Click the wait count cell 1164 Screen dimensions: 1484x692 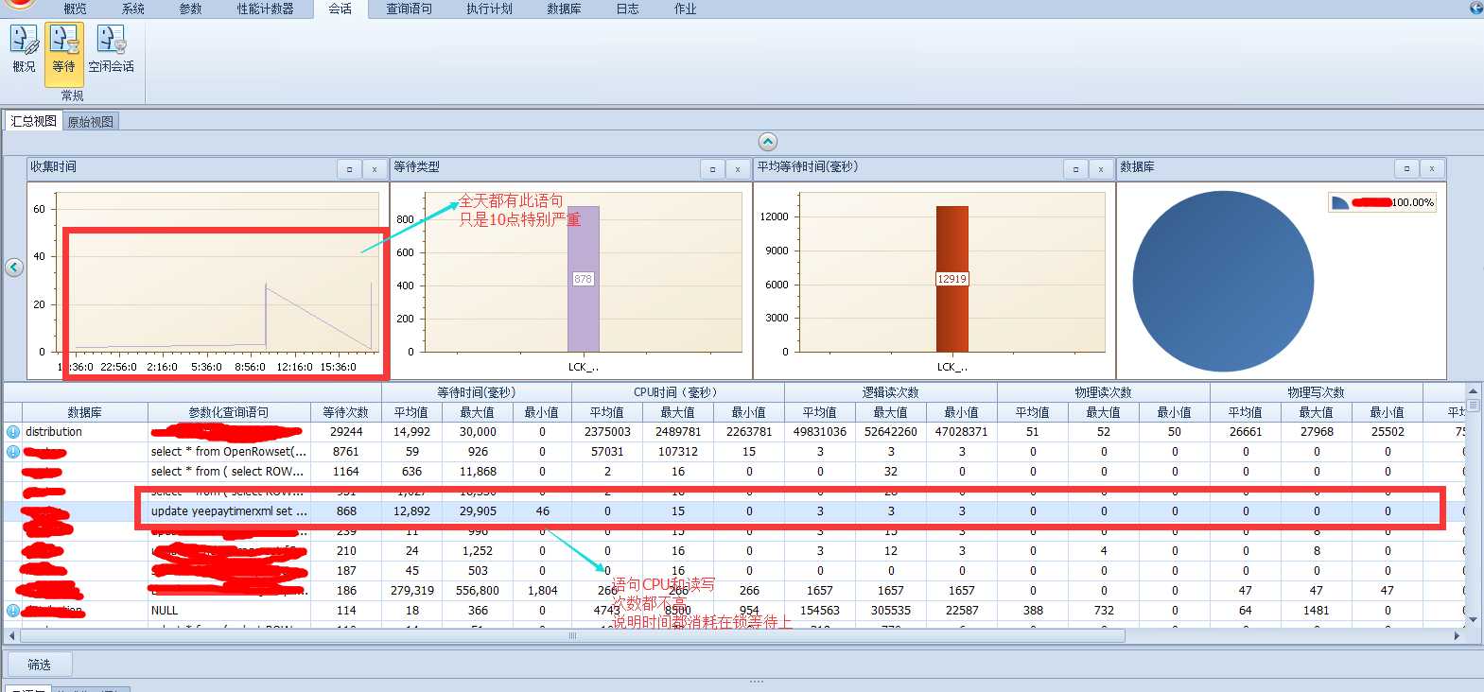tap(346, 472)
